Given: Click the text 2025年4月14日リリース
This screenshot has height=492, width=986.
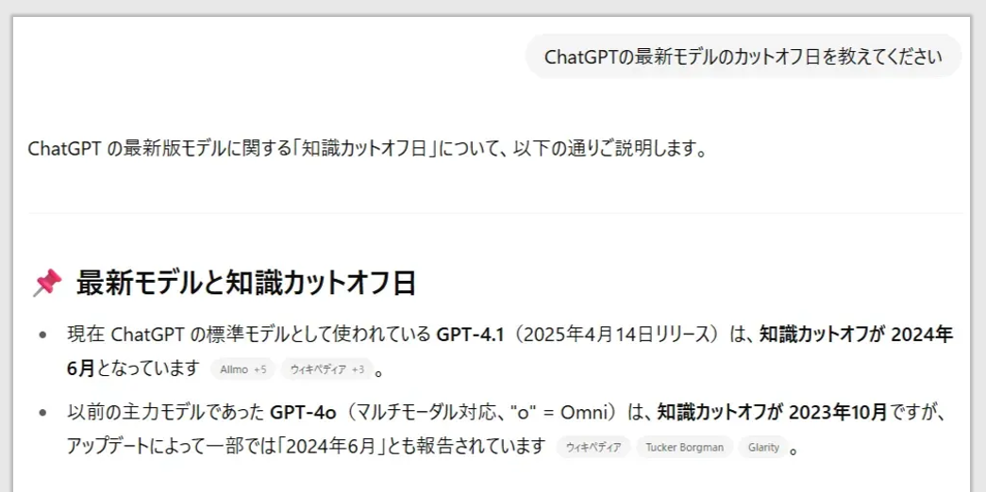Looking at the screenshot, I should 616,335.
